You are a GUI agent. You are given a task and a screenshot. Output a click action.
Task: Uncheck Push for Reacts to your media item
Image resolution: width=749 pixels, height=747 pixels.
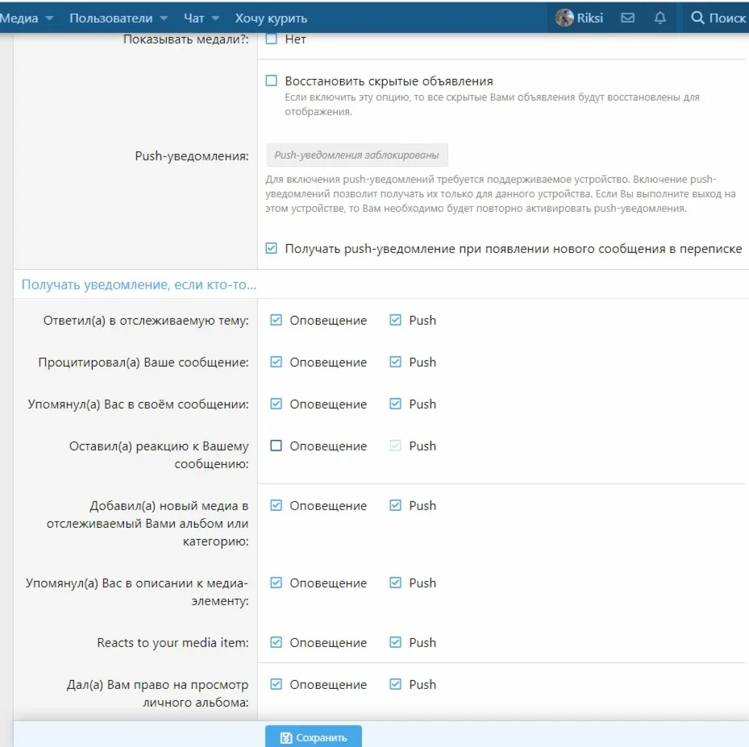tap(395, 642)
